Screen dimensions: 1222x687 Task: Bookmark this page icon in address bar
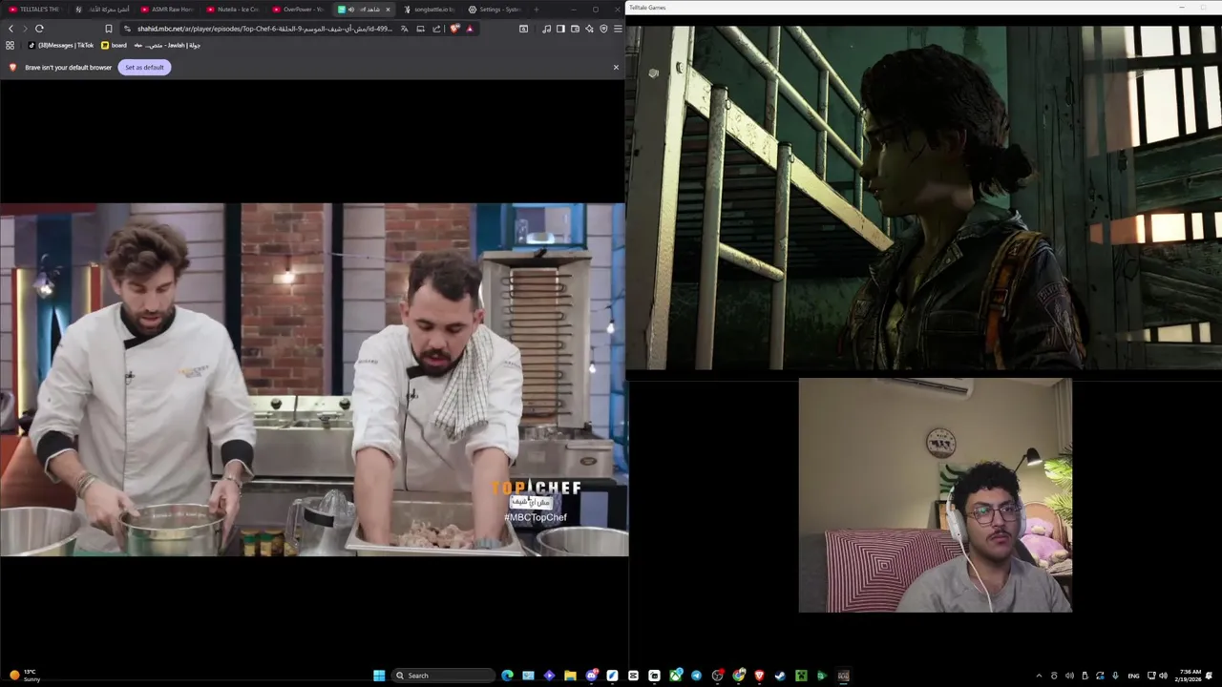coord(109,29)
